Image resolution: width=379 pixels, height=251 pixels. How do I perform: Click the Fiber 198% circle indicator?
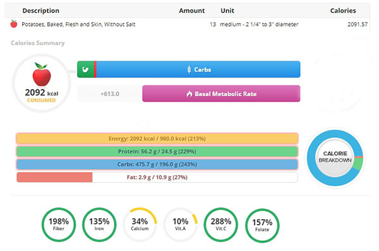pos(59,224)
